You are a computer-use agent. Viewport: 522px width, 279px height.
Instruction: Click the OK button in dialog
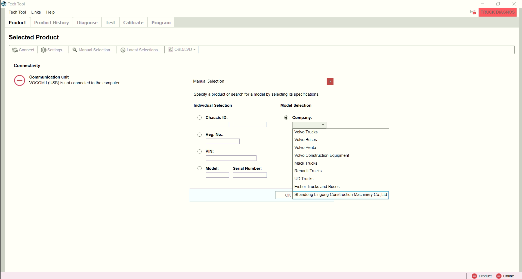tap(284, 195)
